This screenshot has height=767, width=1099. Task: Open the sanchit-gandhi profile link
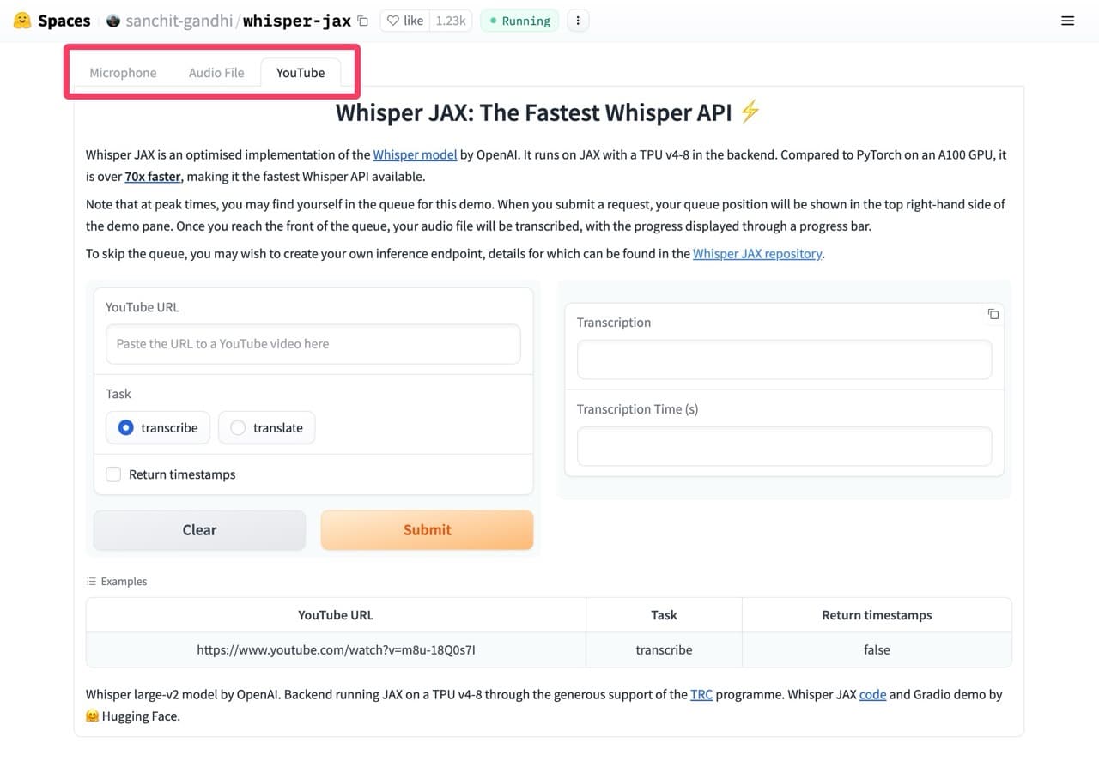[x=179, y=21]
